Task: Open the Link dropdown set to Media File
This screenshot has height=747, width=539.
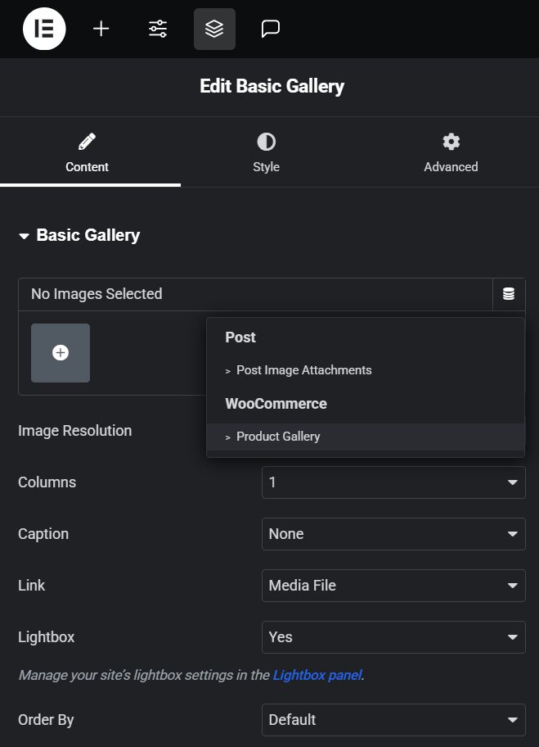Action: 393,586
